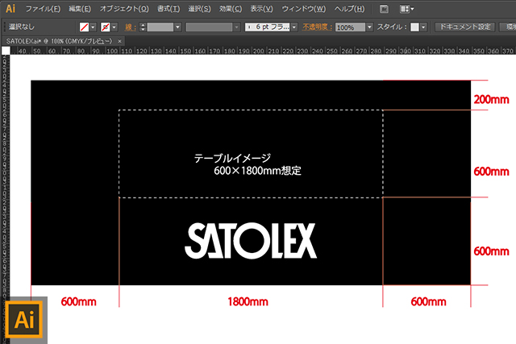Close the SATOLEX.ai document tab

click(120, 41)
